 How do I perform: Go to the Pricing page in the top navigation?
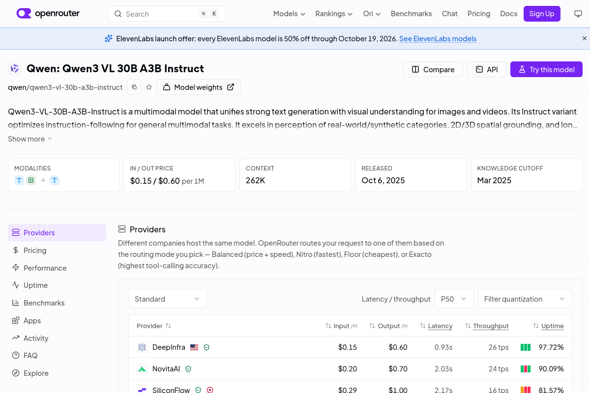(x=479, y=14)
